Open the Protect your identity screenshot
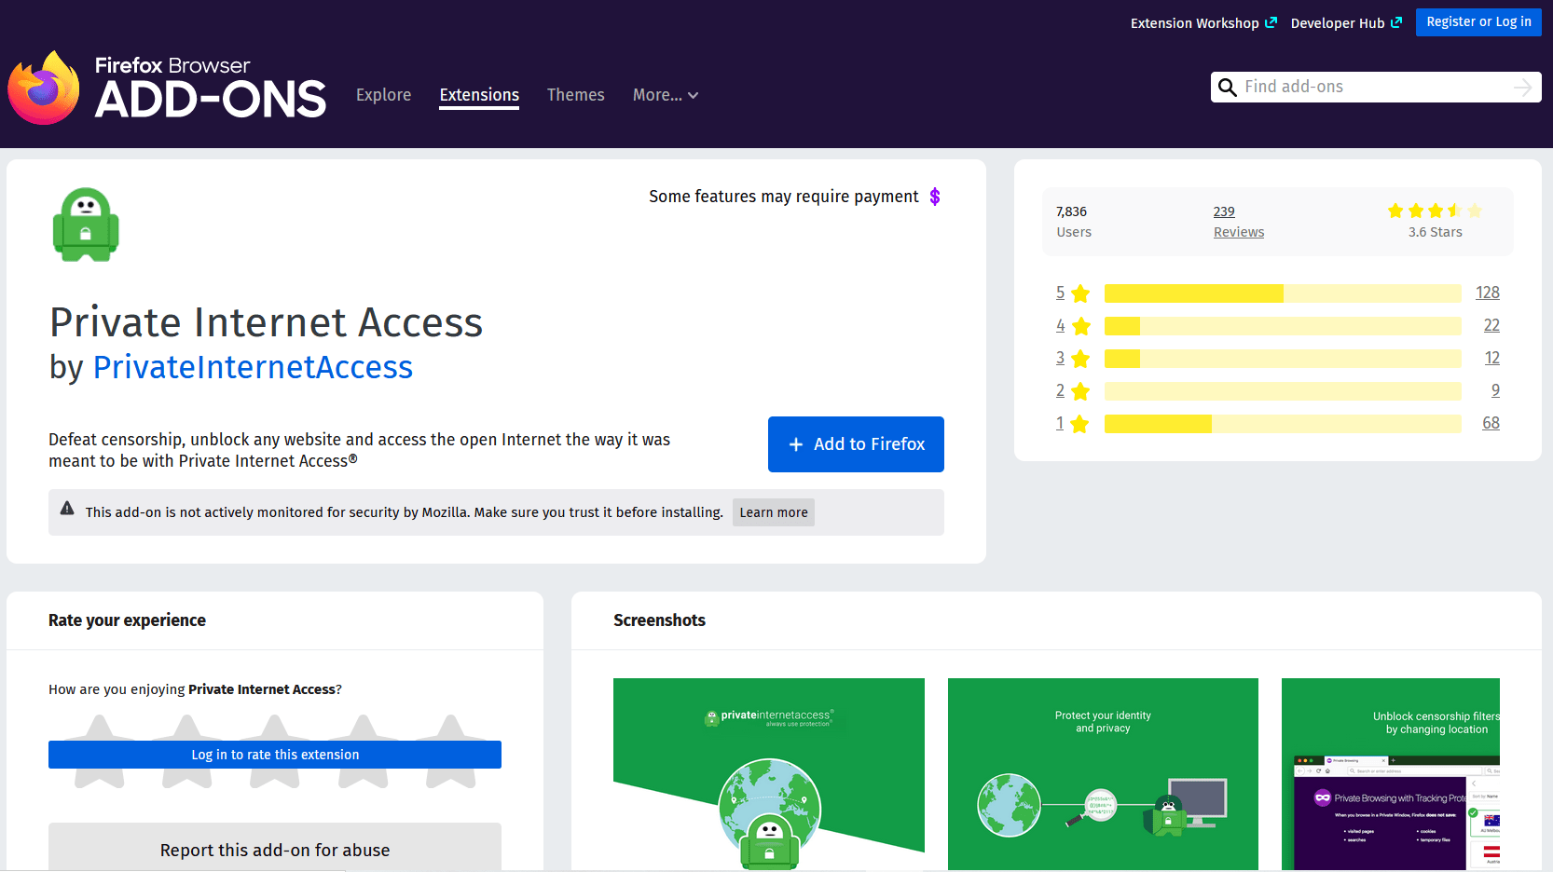Image resolution: width=1553 pixels, height=872 pixels. (1103, 774)
